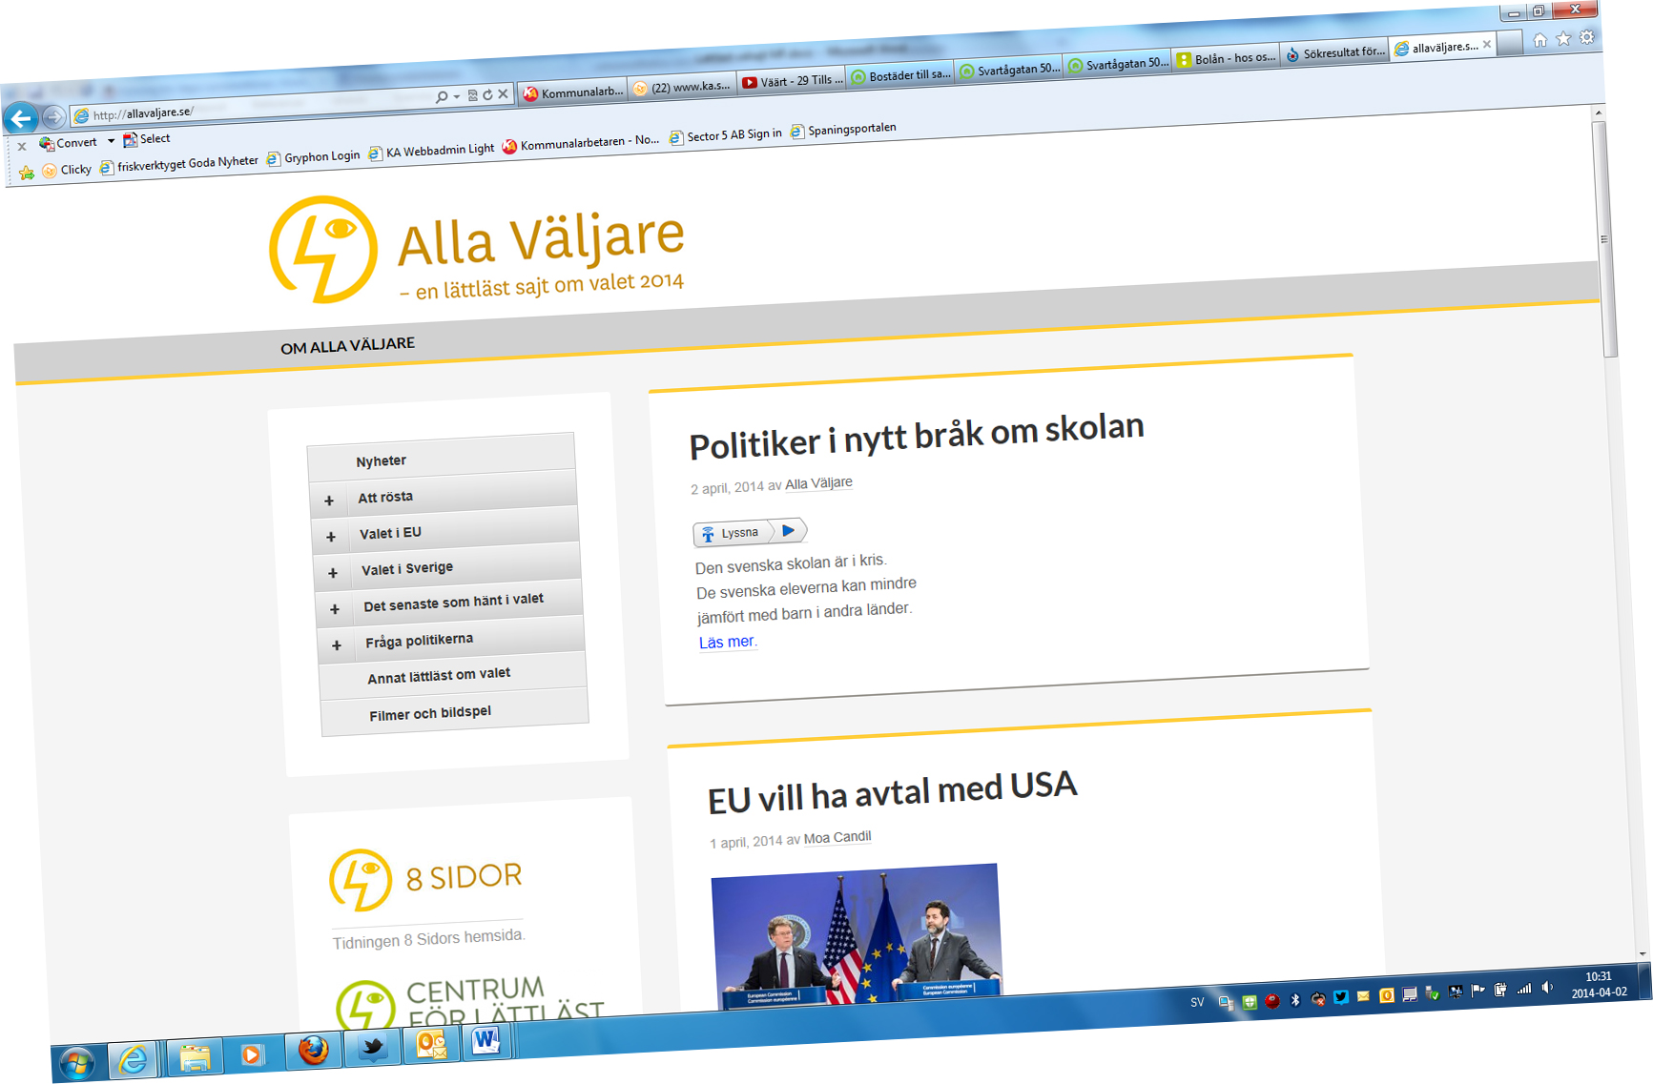Expand the Valet i EU section
Screen dimensions: 1653x1084
point(331,537)
